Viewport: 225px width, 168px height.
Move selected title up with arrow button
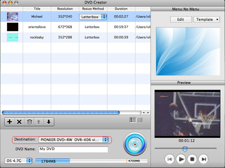39,122
